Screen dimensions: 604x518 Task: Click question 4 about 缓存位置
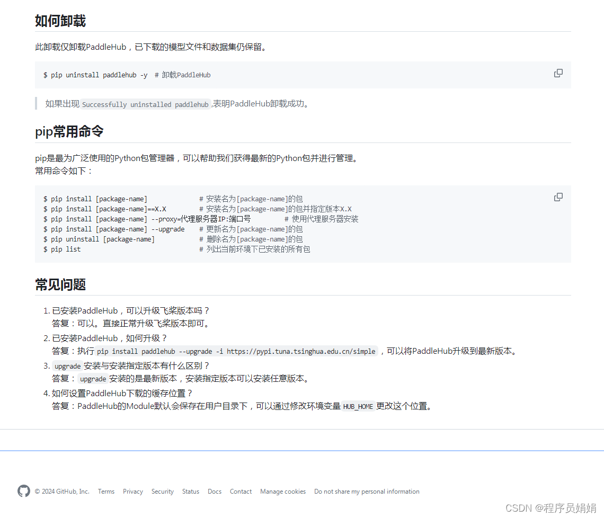122,393
